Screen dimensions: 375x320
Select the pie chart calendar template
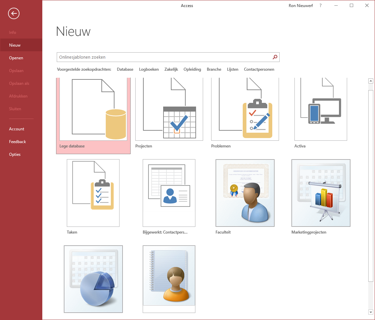tap(93, 279)
